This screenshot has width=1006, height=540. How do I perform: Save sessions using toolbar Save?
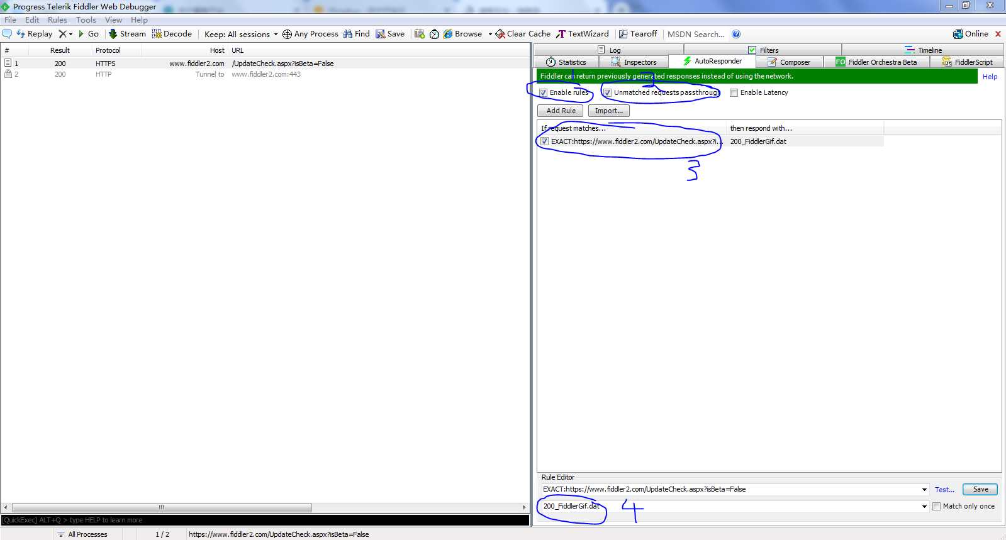(390, 34)
